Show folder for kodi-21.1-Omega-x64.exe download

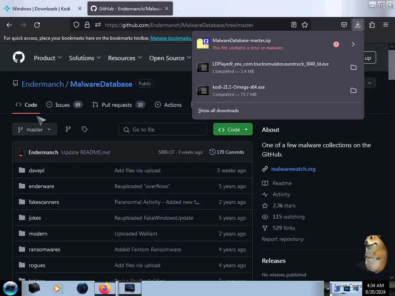click(353, 90)
